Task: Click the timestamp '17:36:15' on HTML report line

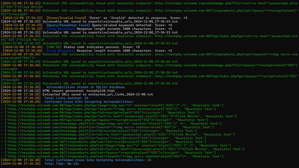Action: pos(31,91)
